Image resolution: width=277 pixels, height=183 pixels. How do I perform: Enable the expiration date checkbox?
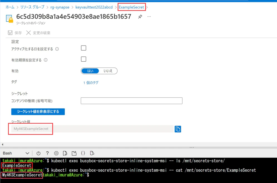[83, 59]
